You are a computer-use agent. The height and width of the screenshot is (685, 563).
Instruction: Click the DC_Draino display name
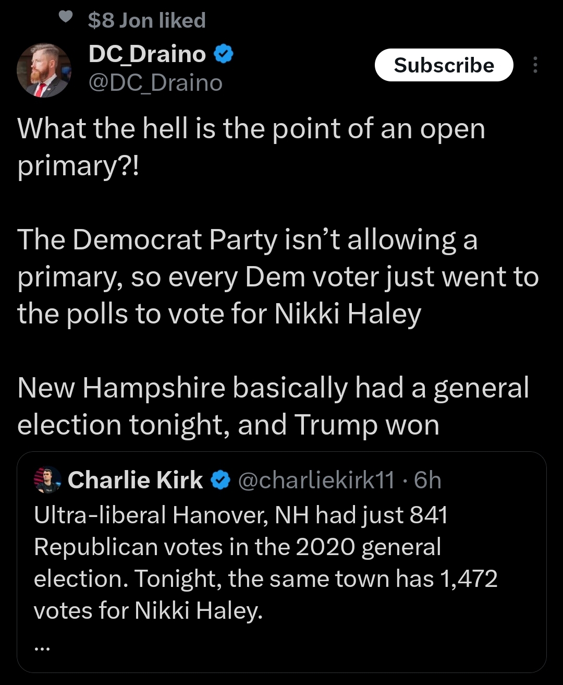pyautogui.click(x=147, y=54)
